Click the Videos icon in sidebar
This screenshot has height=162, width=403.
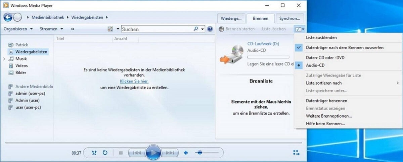pyautogui.click(x=11, y=66)
